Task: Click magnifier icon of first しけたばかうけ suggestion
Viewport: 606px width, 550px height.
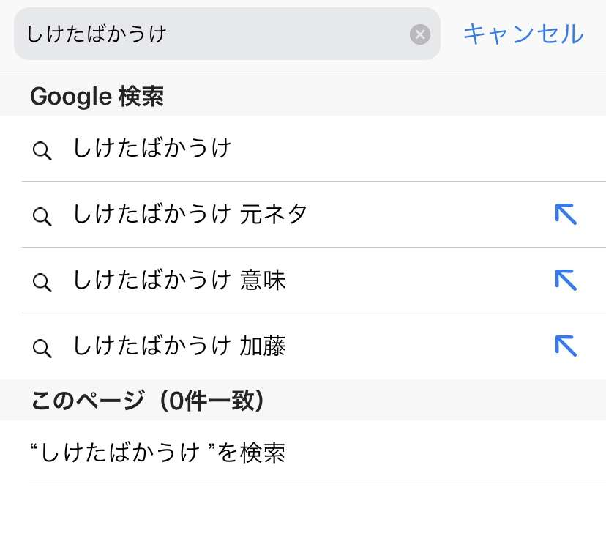Action: 42,150
